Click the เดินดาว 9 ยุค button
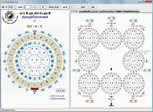The width and height of the screenshot is (153, 112). (54, 7)
